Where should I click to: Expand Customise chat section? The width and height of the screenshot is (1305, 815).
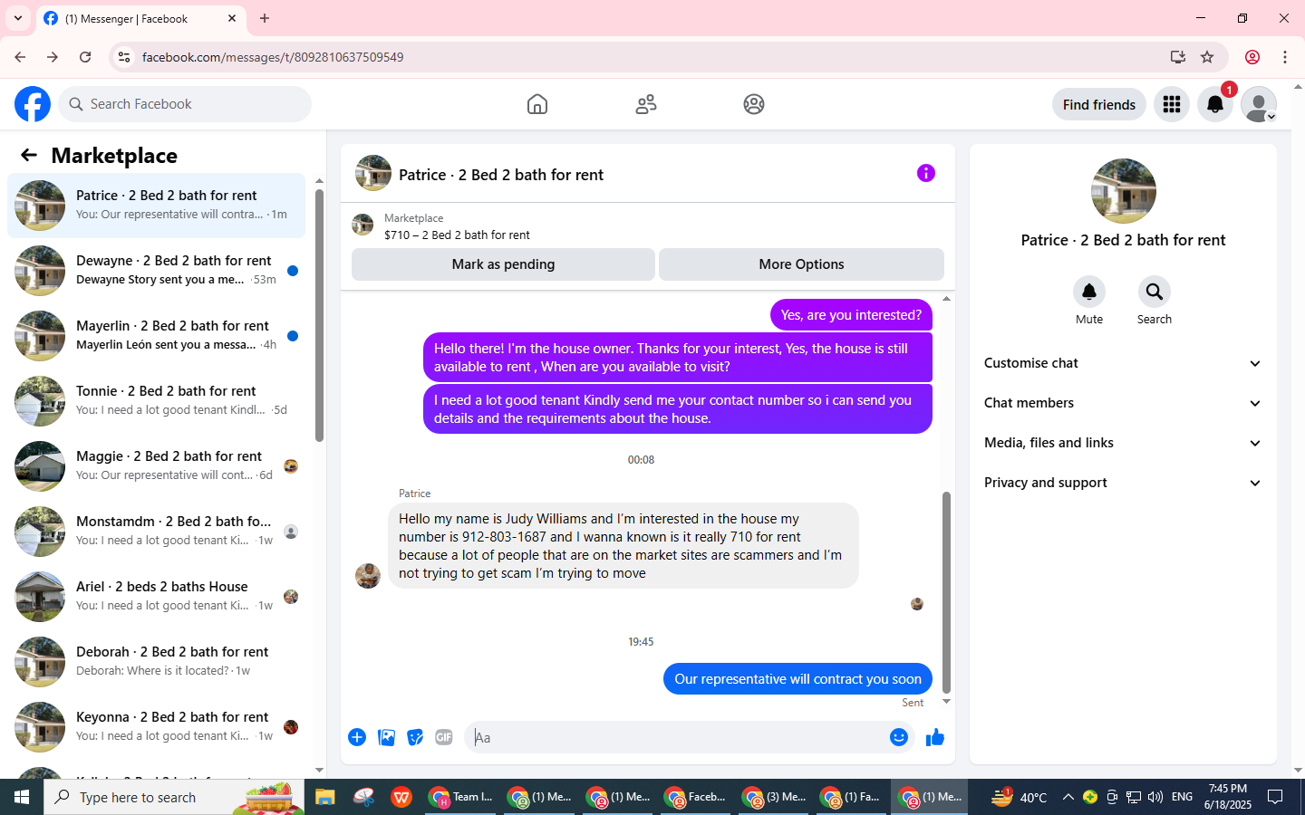click(x=1124, y=363)
